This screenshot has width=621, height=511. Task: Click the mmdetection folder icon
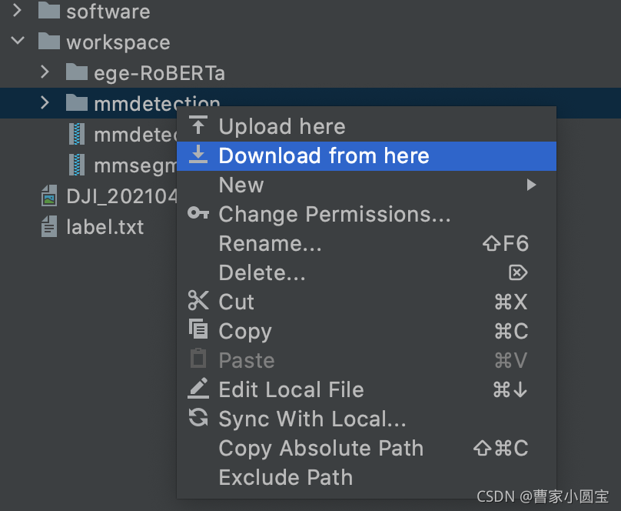click(77, 102)
